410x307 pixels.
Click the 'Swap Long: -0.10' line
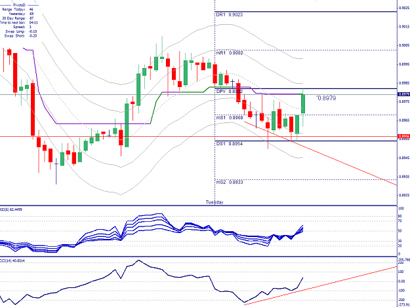(x=21, y=31)
